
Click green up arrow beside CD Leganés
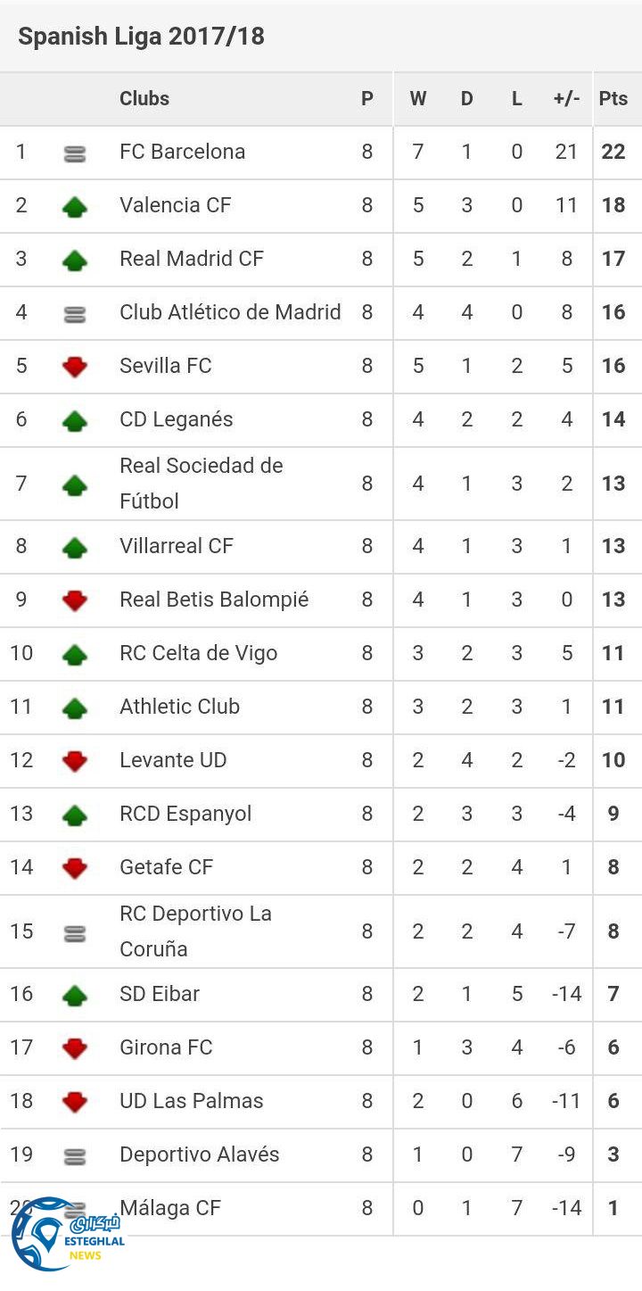click(75, 420)
